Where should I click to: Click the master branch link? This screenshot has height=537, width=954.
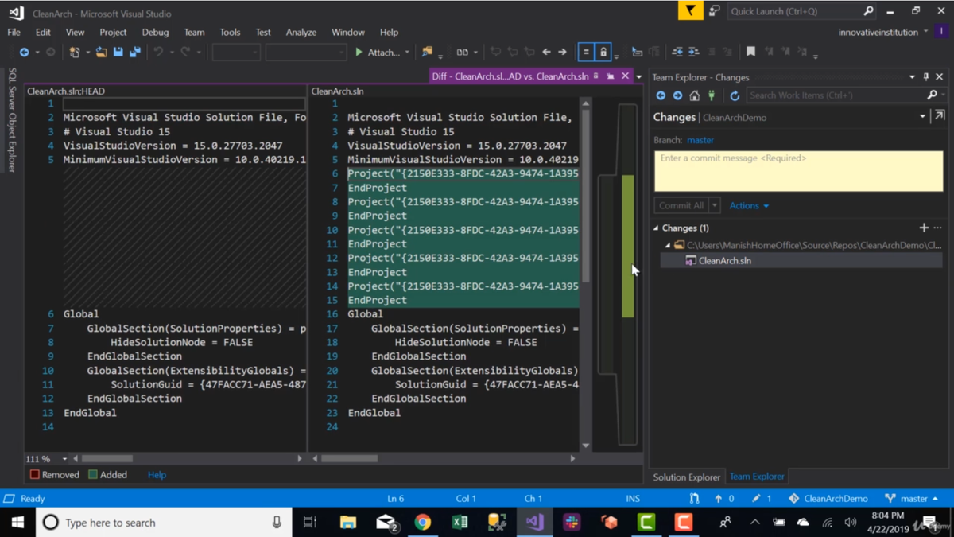click(700, 140)
